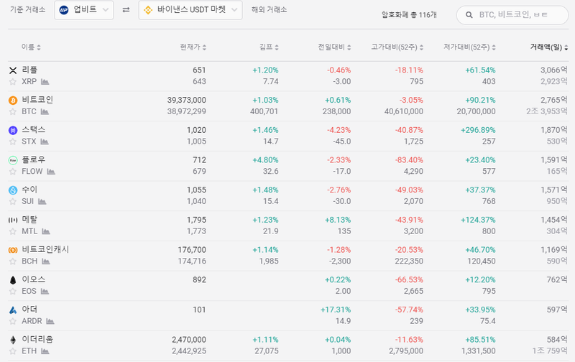Click the exchange swap arrows icon

coord(126,10)
